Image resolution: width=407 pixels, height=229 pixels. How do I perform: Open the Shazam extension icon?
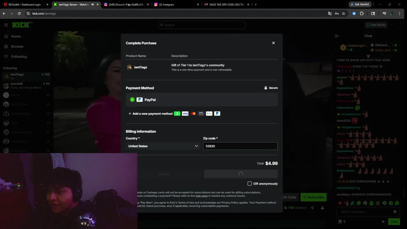(354, 14)
